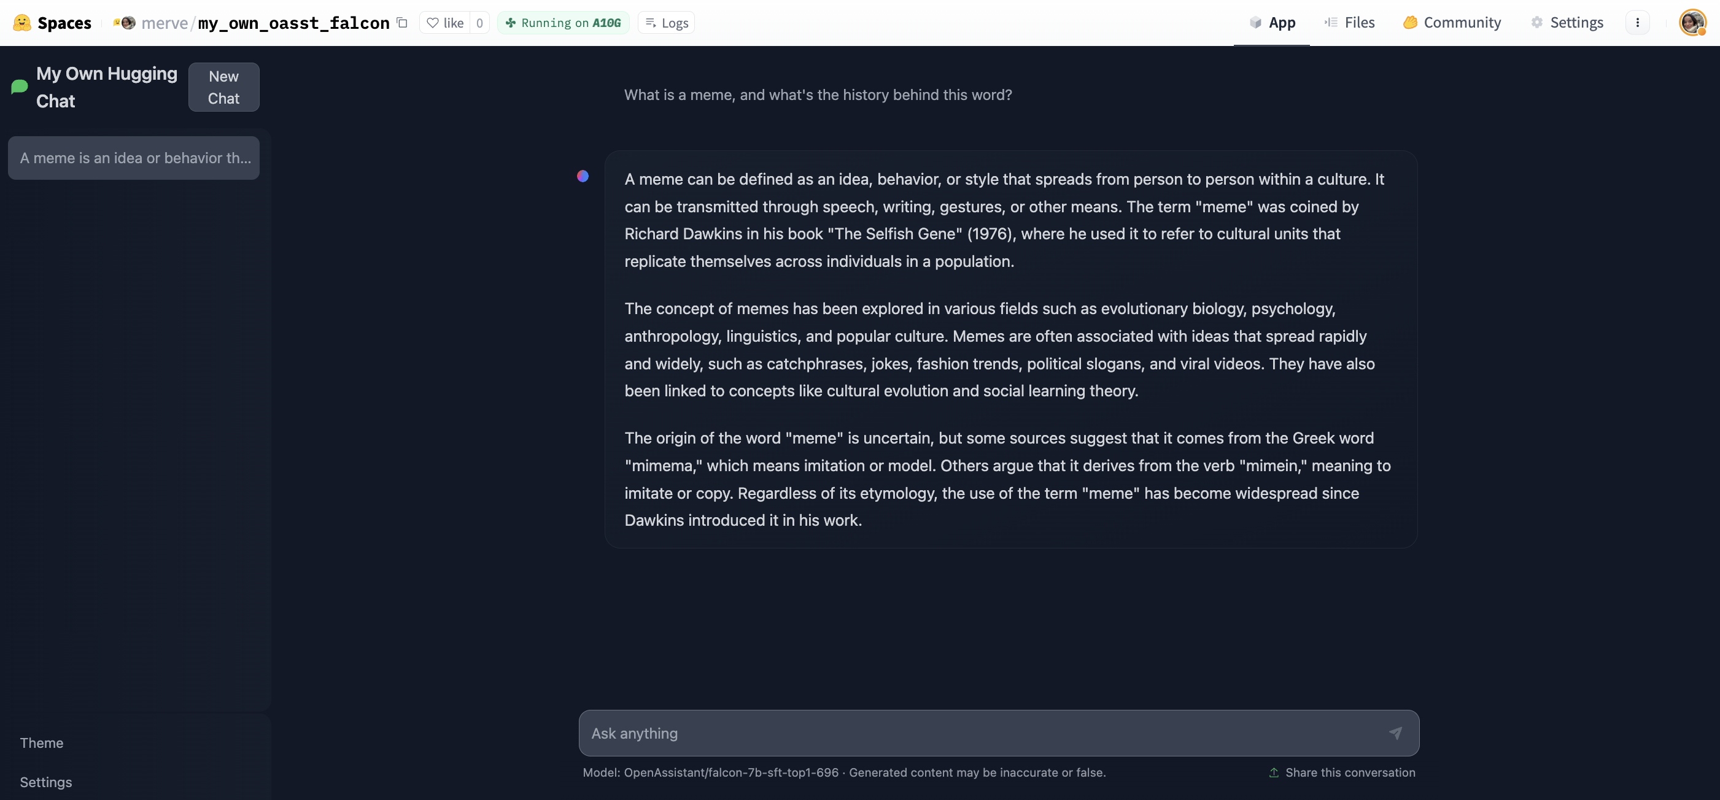Open sidebar Settings at the bottom
This screenshot has width=1720, height=800.
click(46, 782)
